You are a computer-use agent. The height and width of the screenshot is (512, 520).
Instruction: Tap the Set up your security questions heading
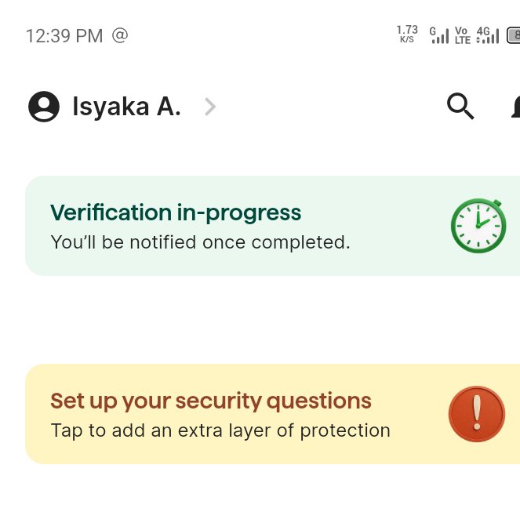(x=211, y=401)
